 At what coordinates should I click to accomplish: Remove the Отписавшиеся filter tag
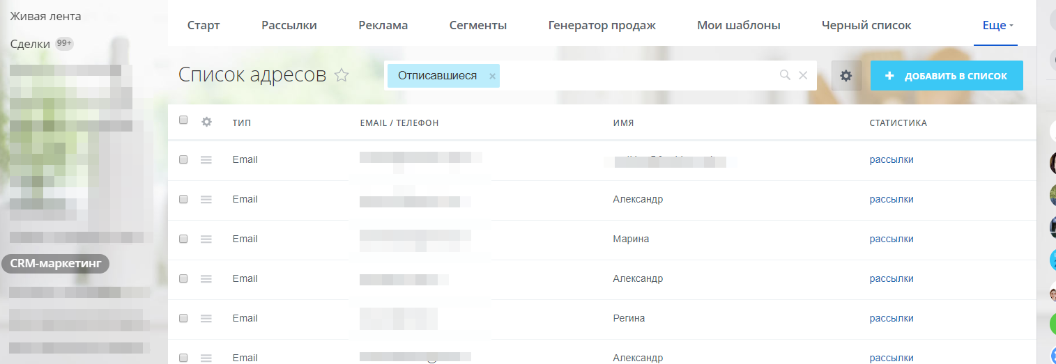point(492,77)
